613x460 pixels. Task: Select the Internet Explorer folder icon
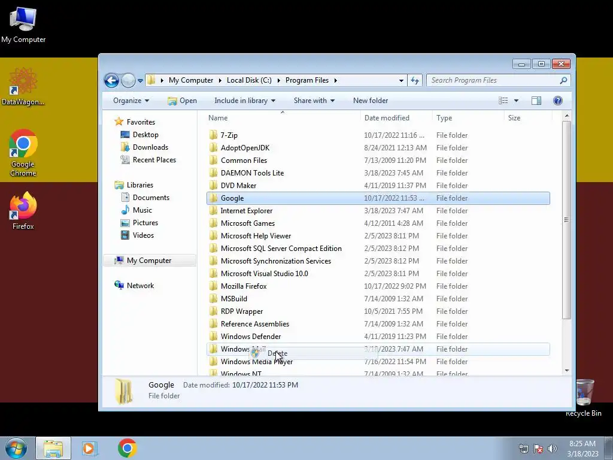coord(213,210)
